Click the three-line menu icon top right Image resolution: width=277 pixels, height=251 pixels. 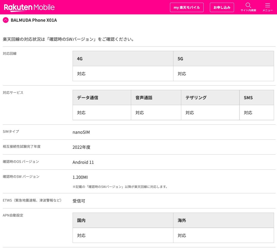coord(267,5)
